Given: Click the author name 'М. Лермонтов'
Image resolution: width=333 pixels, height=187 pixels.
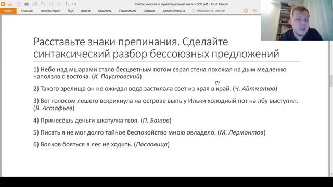Looking at the screenshot, I should [241, 132].
